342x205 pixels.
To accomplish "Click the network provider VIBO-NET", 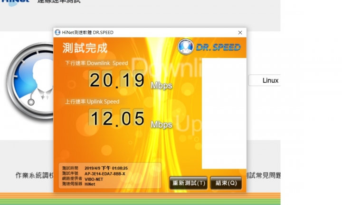I will point(94,179).
